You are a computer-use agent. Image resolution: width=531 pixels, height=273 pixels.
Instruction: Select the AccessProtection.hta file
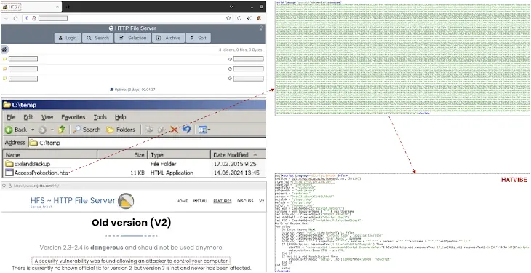tap(36, 173)
